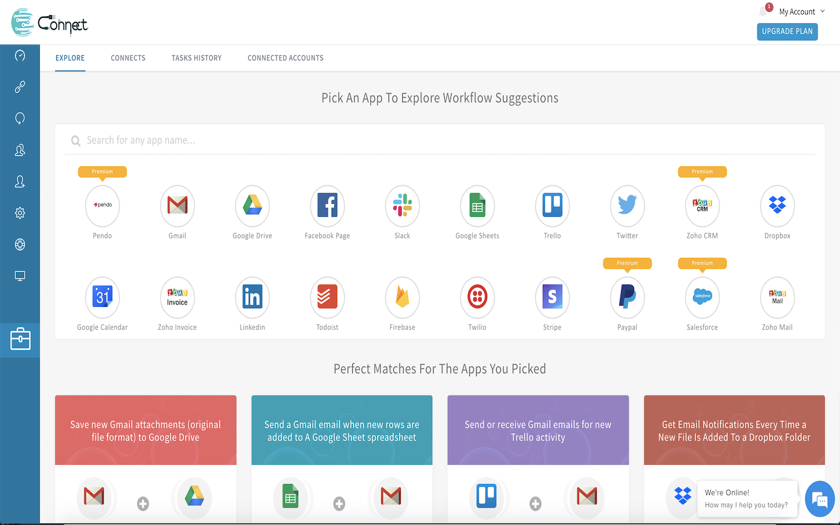Switch to the Connects tab

click(x=128, y=58)
